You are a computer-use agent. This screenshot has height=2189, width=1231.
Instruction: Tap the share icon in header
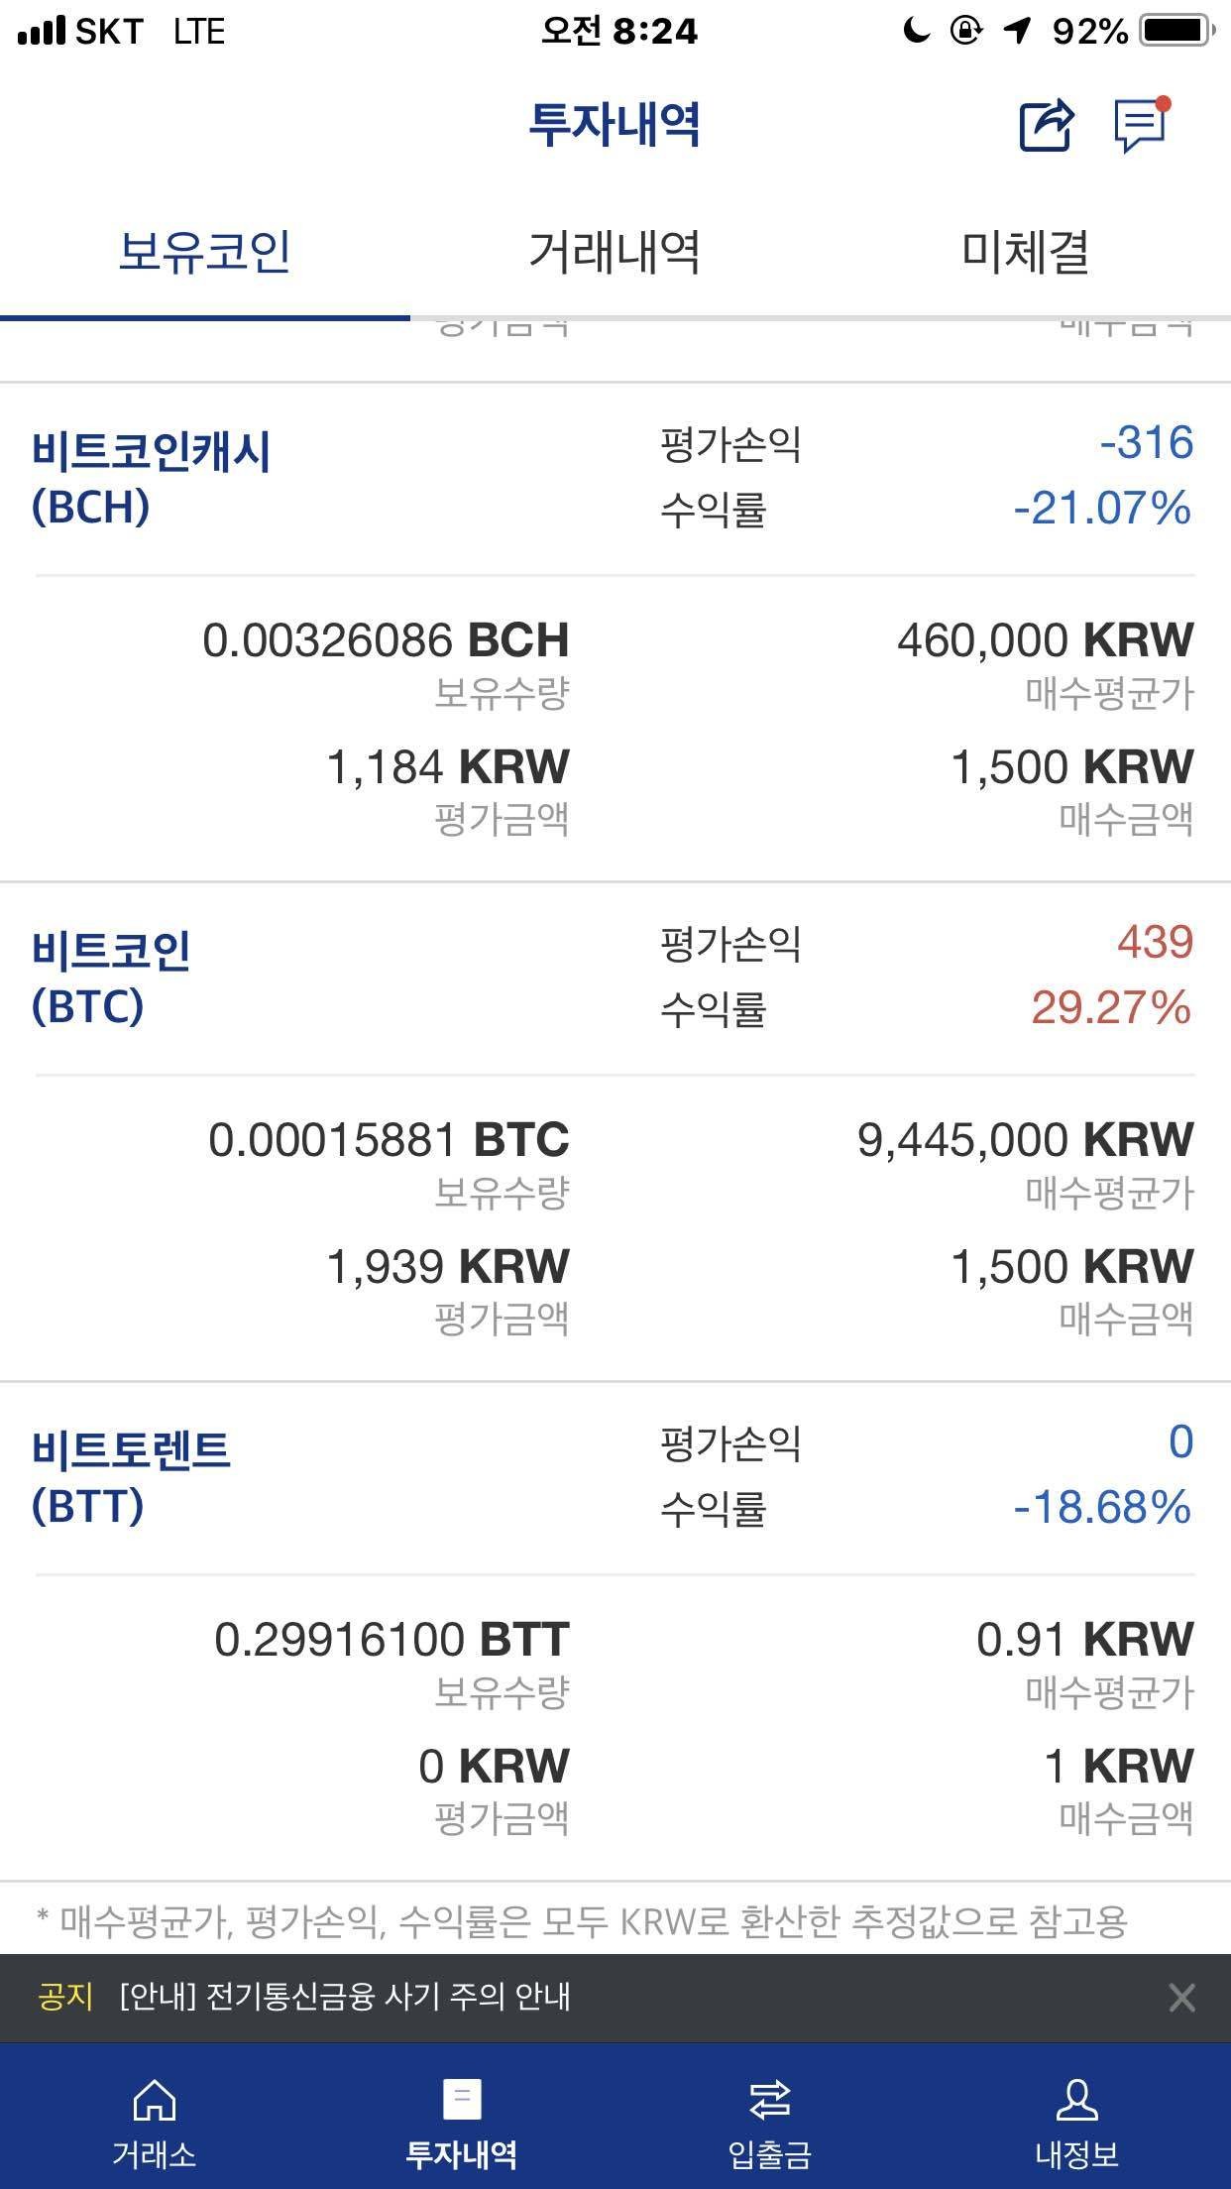pos(1046,126)
